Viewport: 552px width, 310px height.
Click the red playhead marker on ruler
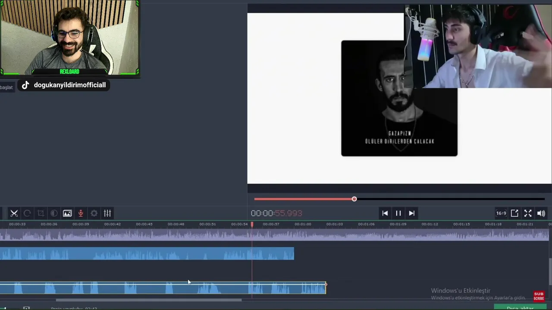point(252,224)
